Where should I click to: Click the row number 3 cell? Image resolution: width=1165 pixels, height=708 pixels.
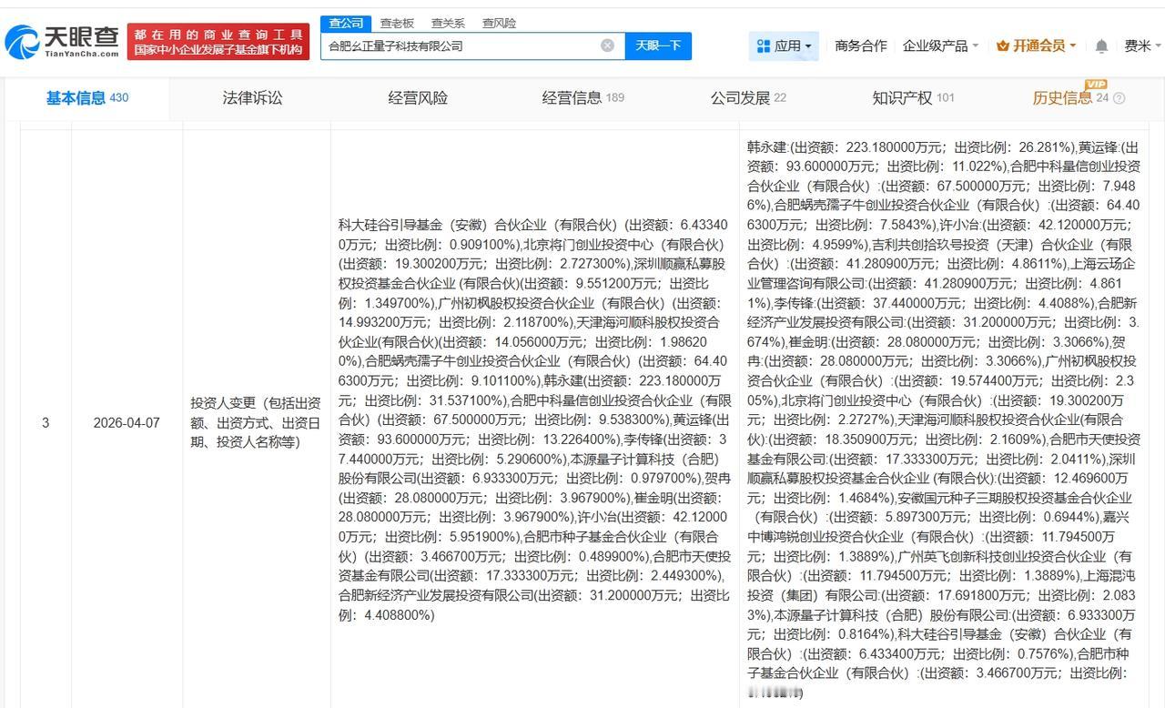[x=46, y=423]
